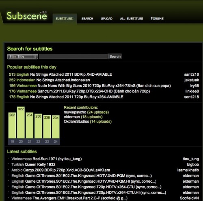Viewport: 203px width, 201px height.
Task: Click the chart bar for day 20
Action: [21, 122]
